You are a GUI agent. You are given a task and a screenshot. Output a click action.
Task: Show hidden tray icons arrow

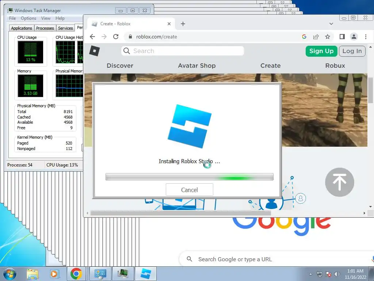pyautogui.click(x=310, y=274)
